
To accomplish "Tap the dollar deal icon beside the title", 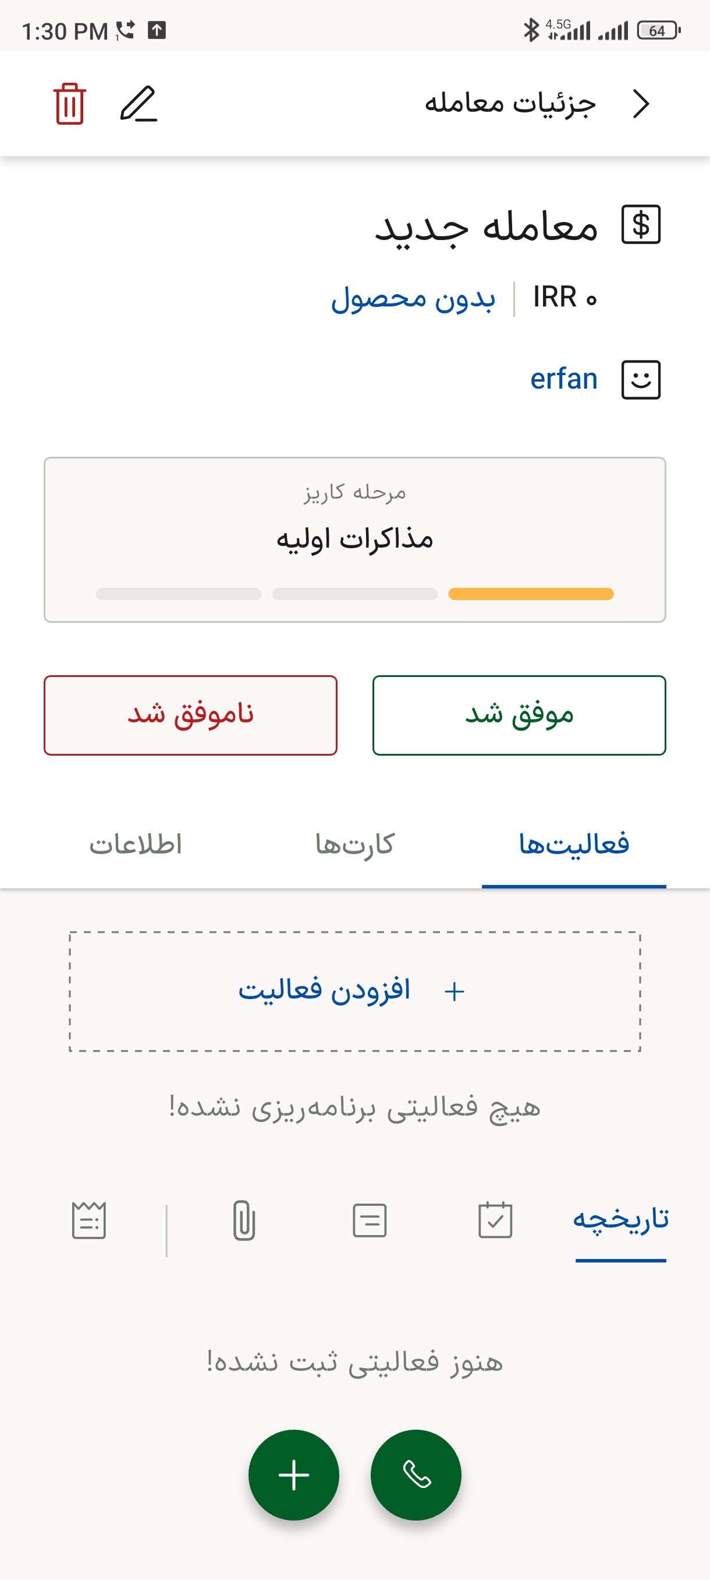I will [x=641, y=224].
